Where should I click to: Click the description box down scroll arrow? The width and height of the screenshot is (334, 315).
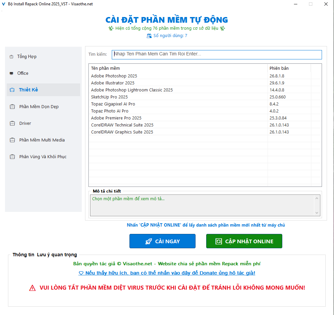click(x=317, y=213)
